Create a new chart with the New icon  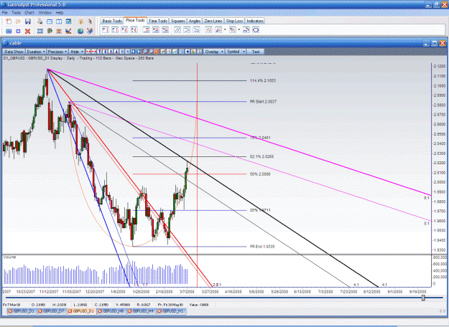pos(9,22)
